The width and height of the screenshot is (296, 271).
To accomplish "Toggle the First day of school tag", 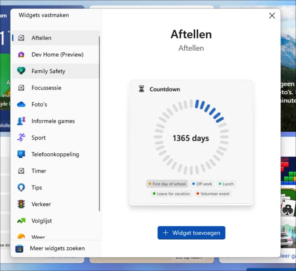I will point(167,184).
